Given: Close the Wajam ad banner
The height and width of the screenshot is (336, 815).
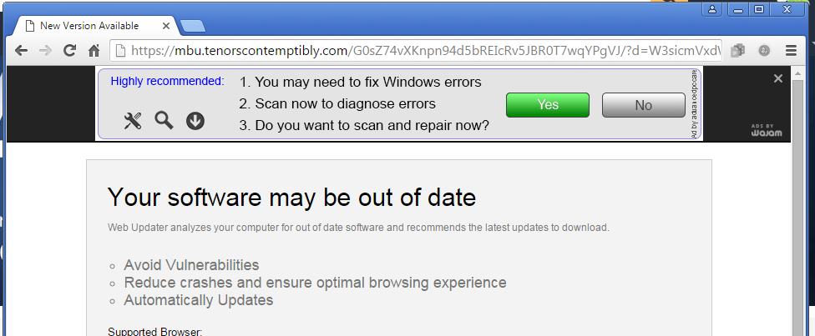Looking at the screenshot, I should [x=778, y=78].
